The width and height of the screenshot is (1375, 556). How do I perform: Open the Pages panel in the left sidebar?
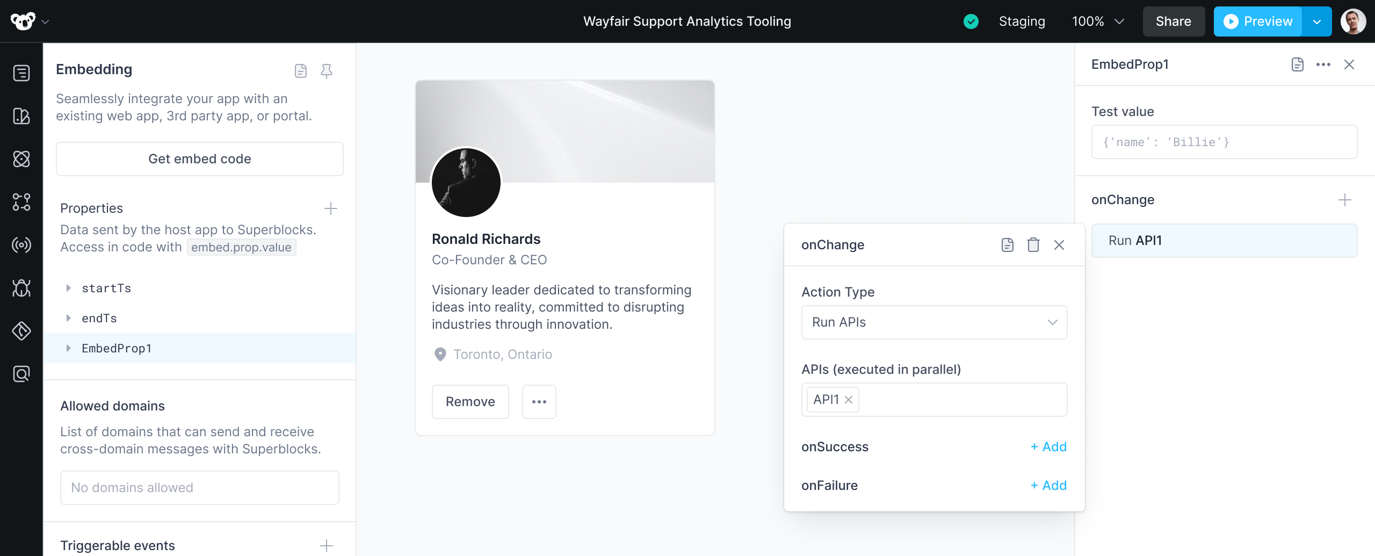tap(21, 73)
